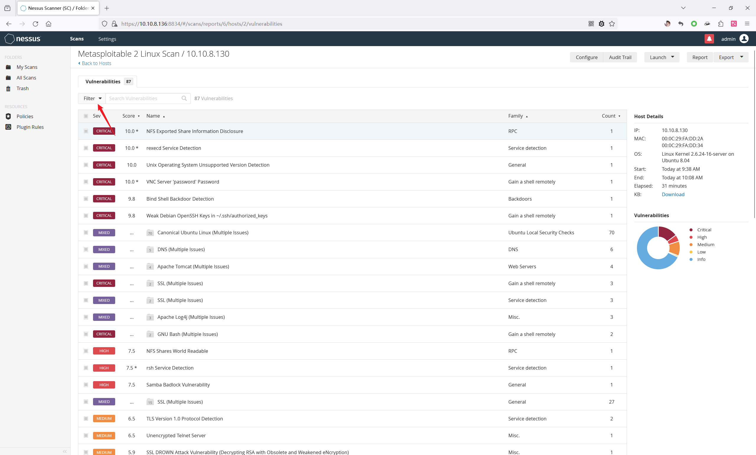Open the Filter dropdown
756x455 pixels.
[x=92, y=98]
